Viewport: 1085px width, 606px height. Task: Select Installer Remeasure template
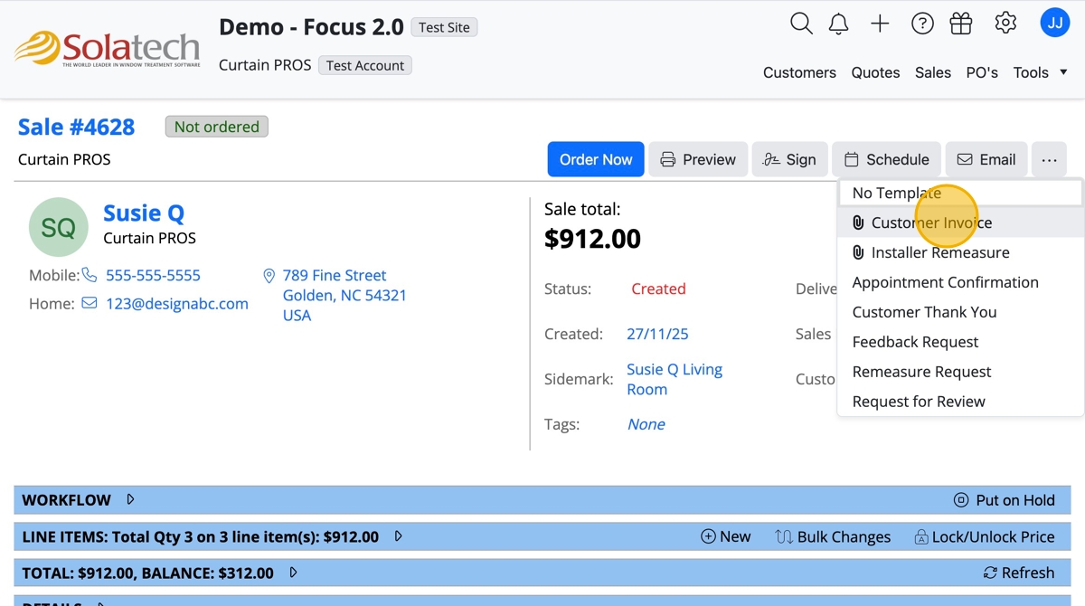click(x=940, y=252)
